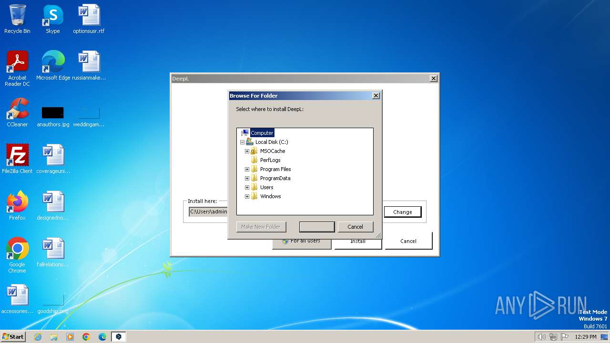The width and height of the screenshot is (610, 343).
Task: Open the Recycle Bin desktop icon
Action: coord(17,19)
